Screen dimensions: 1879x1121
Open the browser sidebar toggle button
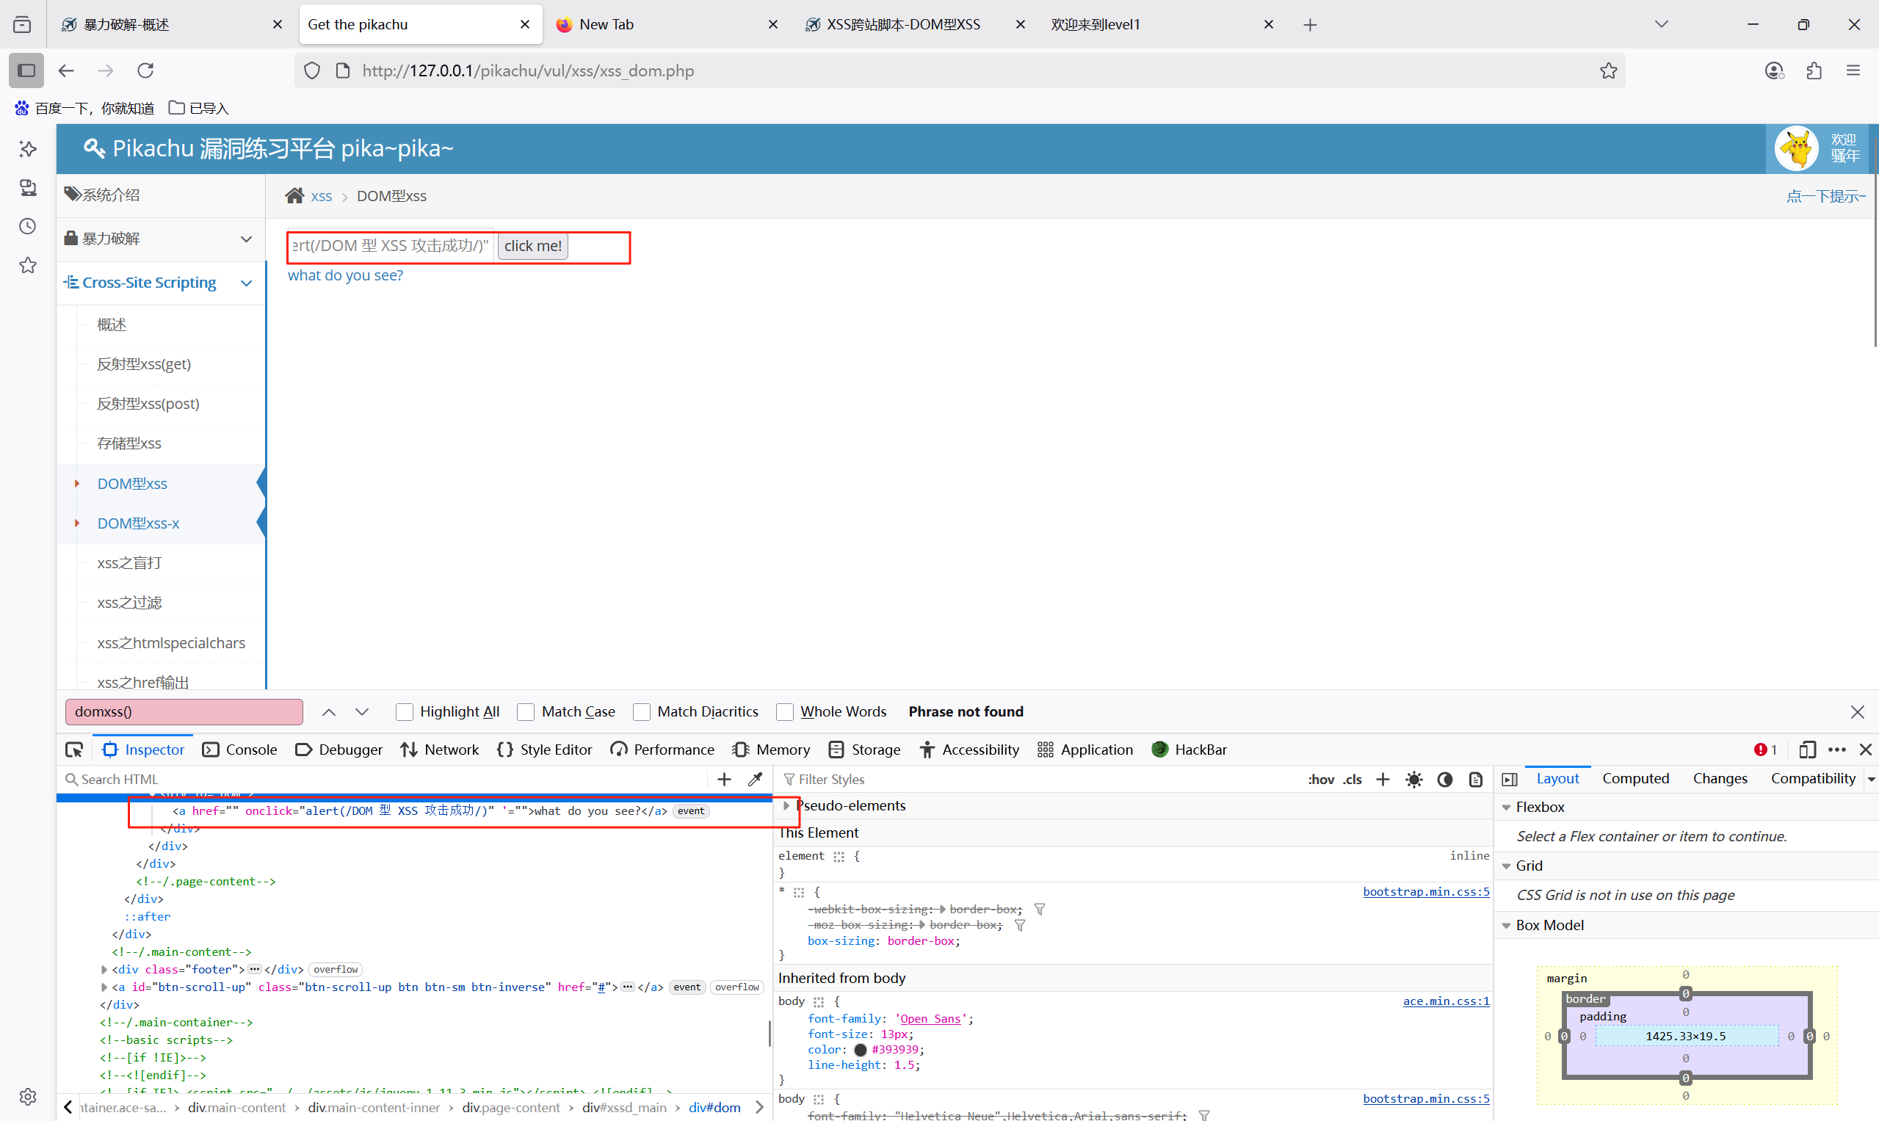26,70
